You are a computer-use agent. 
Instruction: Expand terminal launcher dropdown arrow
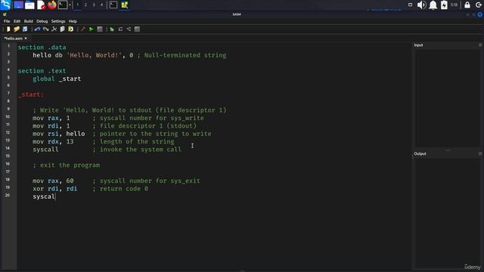point(70,5)
